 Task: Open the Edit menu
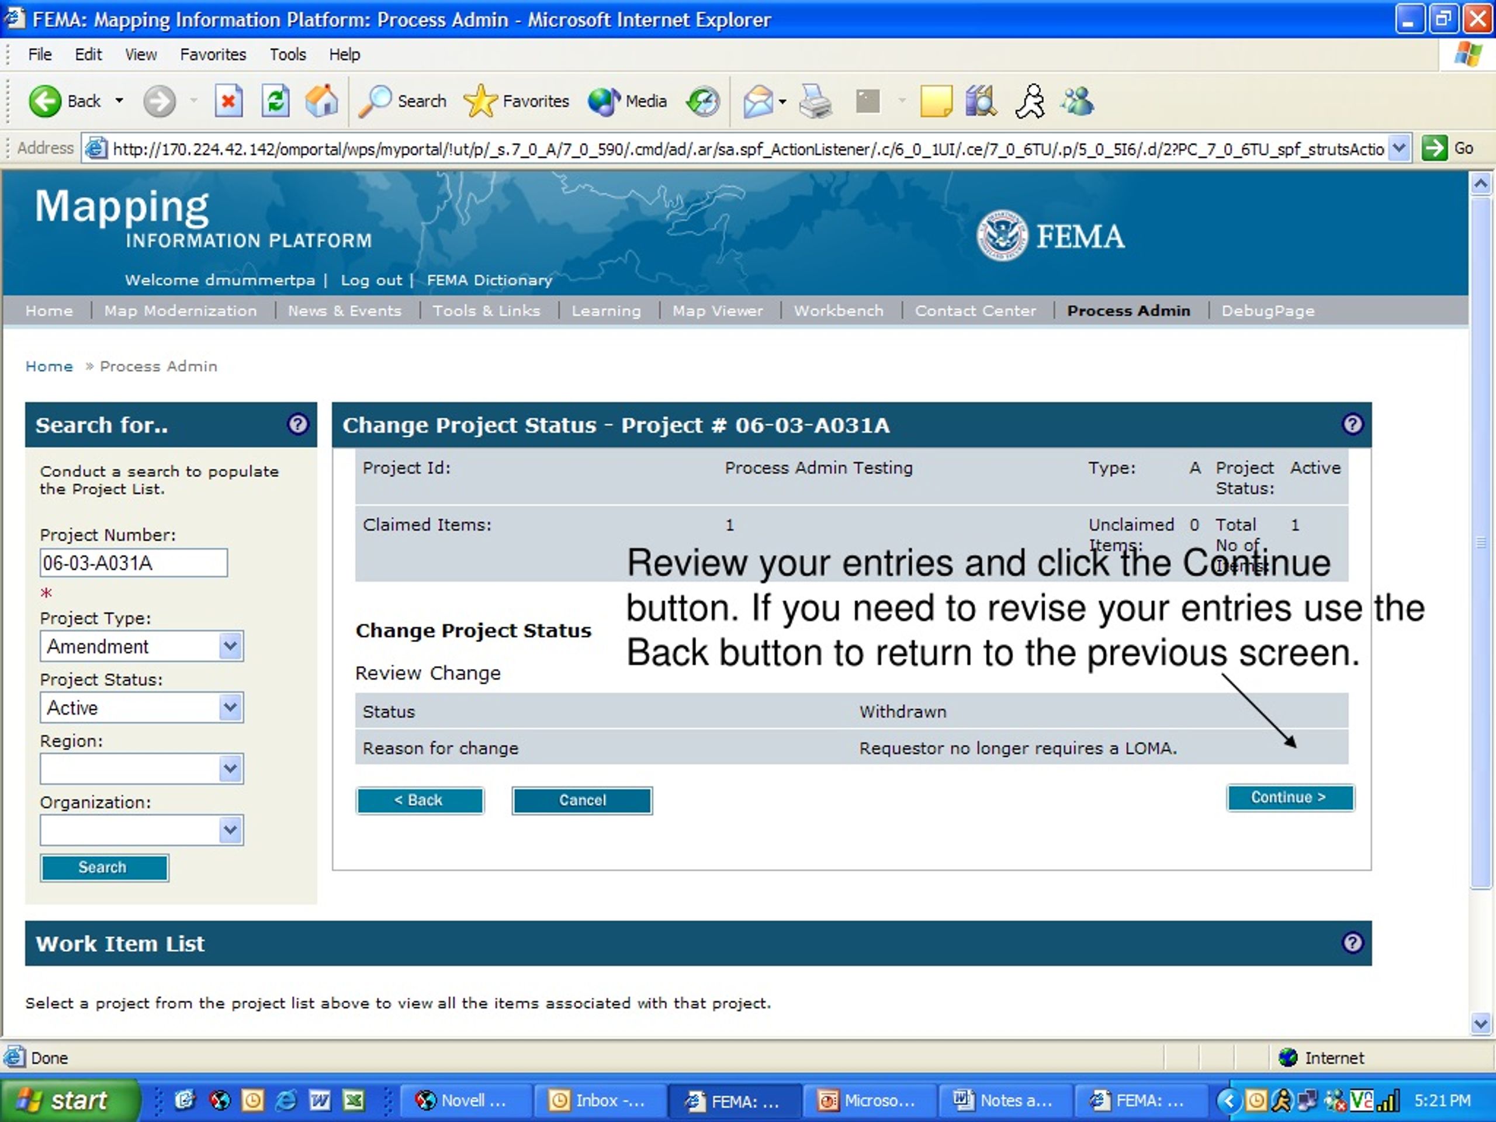(x=88, y=54)
